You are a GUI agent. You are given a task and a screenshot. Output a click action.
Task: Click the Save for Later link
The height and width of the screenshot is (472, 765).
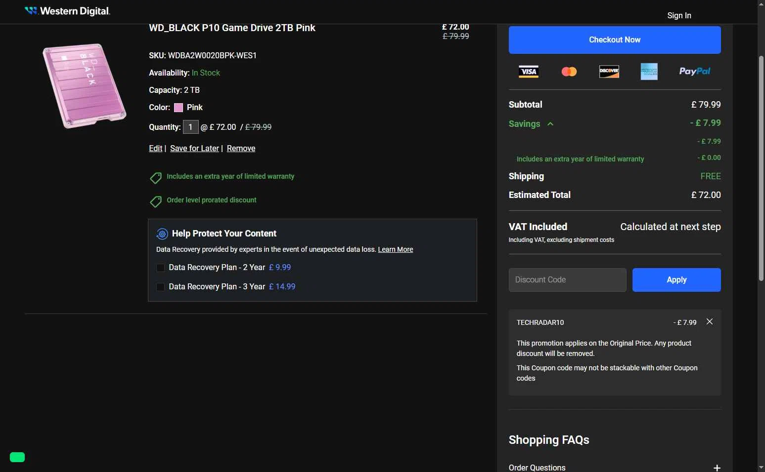194,148
